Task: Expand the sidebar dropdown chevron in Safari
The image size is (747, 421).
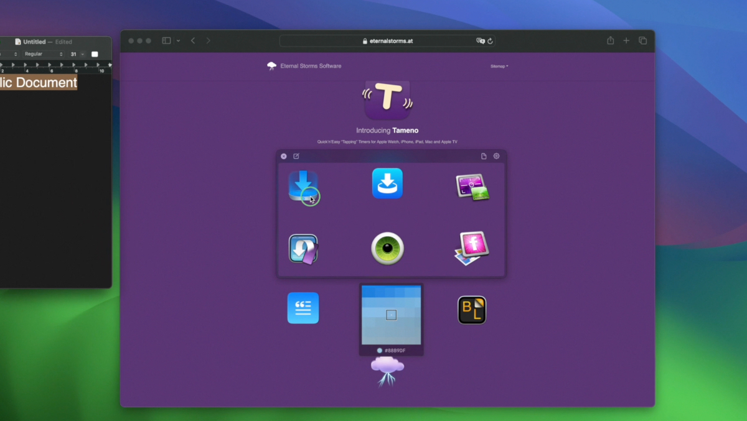Action: click(178, 40)
